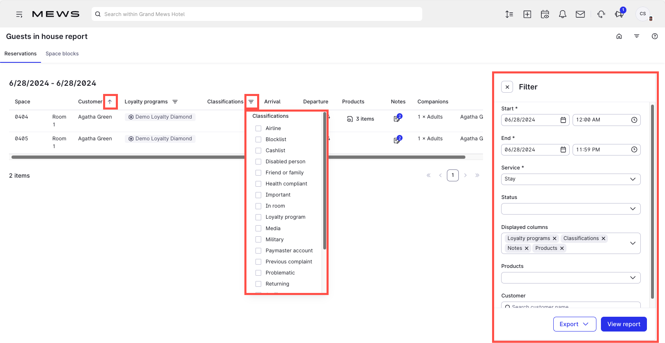Click the Loyalty programs filter icon

(x=175, y=102)
